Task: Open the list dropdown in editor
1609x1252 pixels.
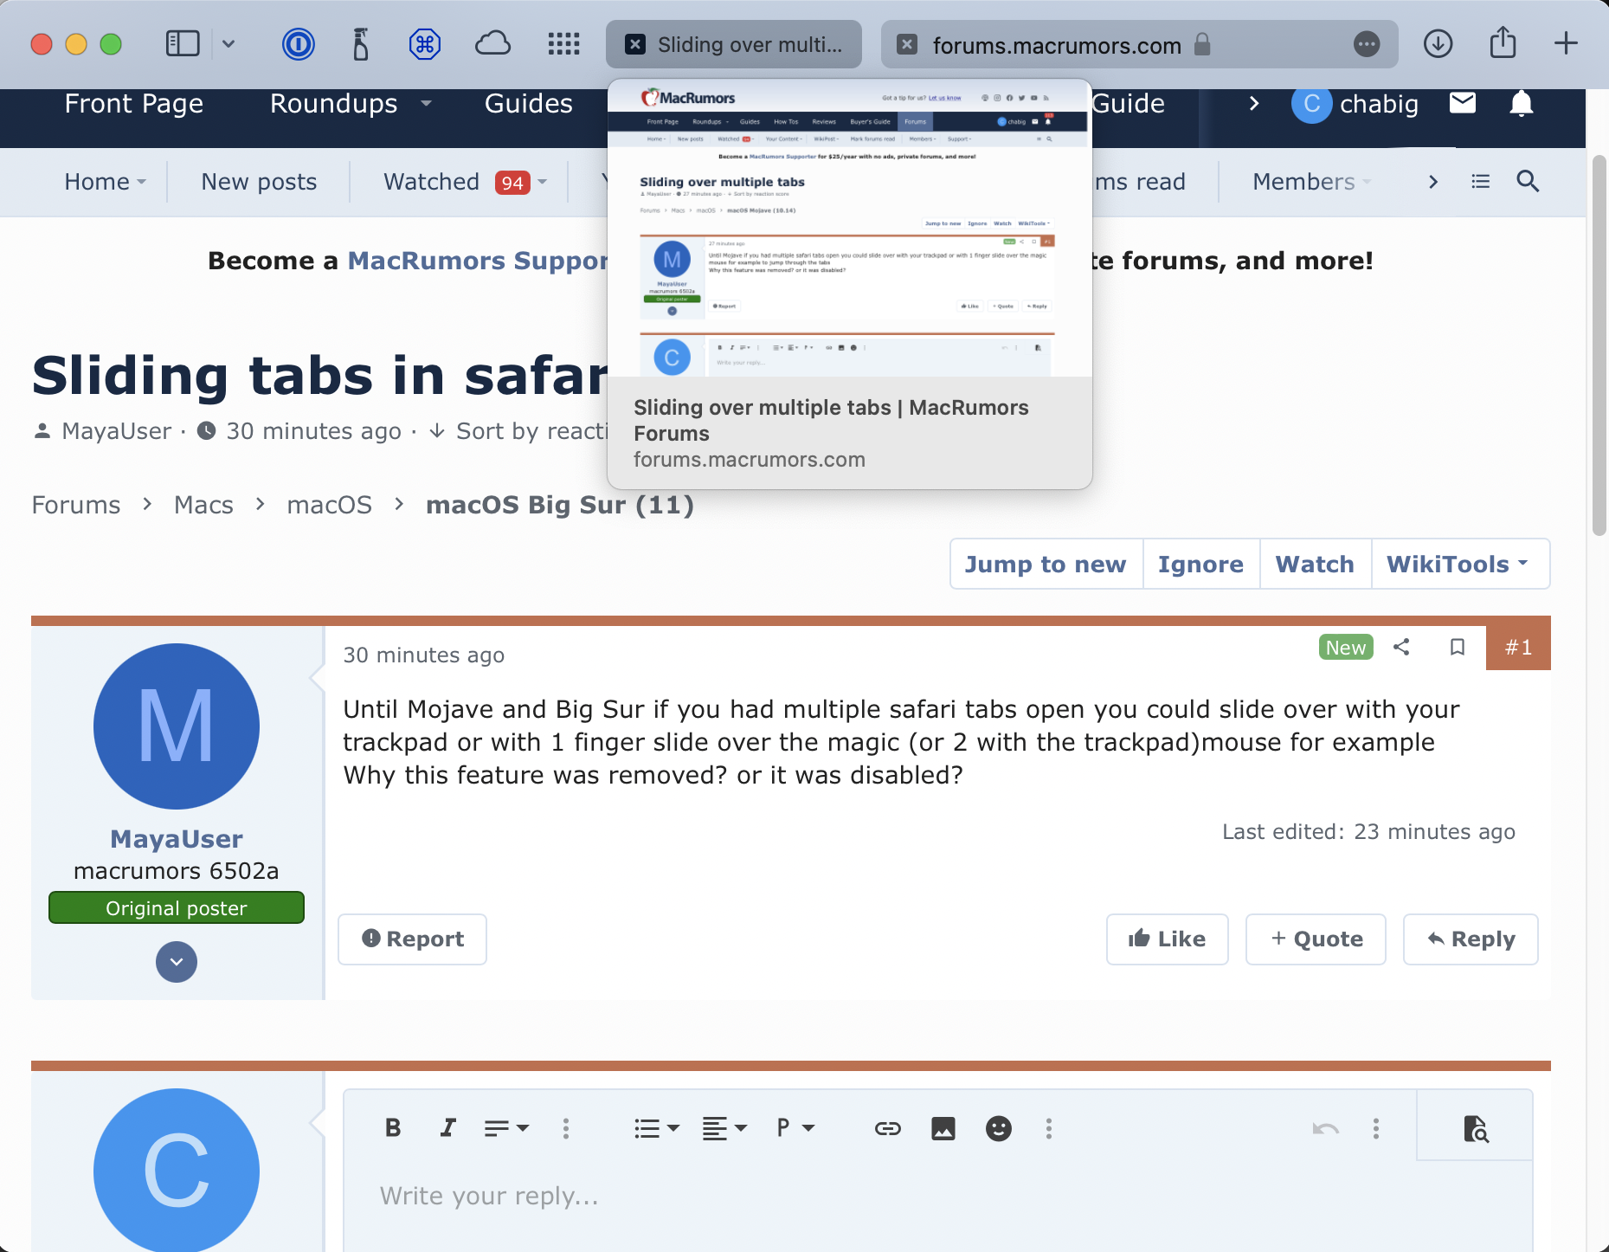Action: click(657, 1128)
